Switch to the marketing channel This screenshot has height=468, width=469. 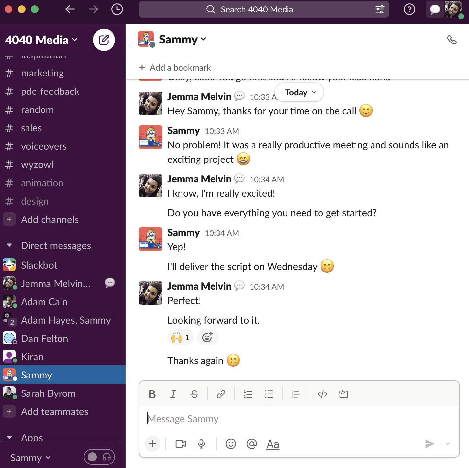coord(42,73)
